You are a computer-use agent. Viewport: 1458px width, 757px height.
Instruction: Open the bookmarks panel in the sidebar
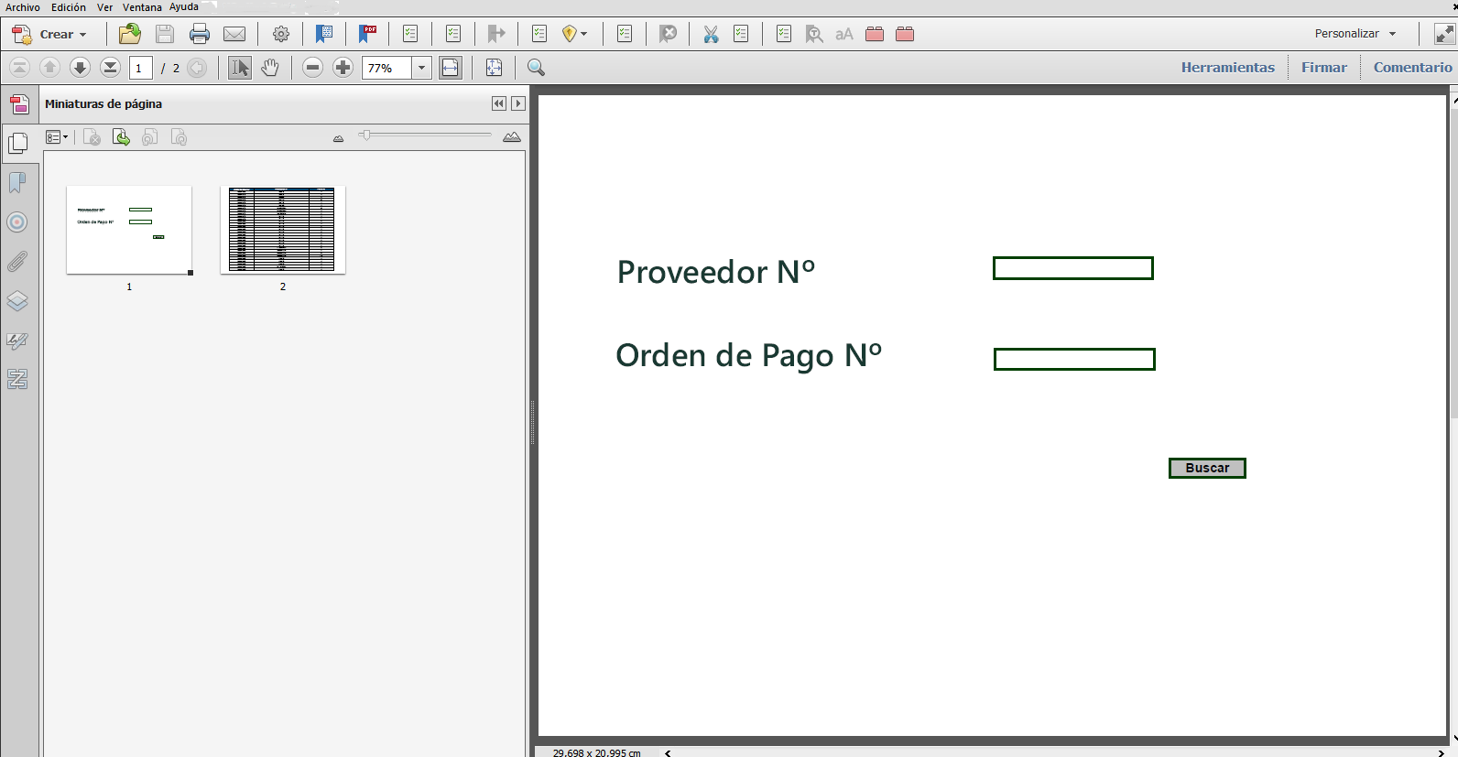point(17,183)
